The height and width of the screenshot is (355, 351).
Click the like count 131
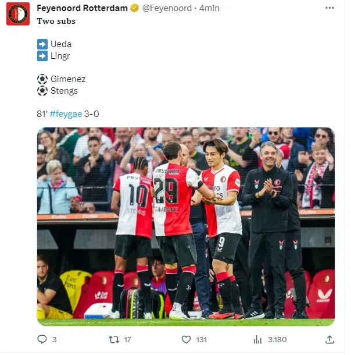coord(202,339)
